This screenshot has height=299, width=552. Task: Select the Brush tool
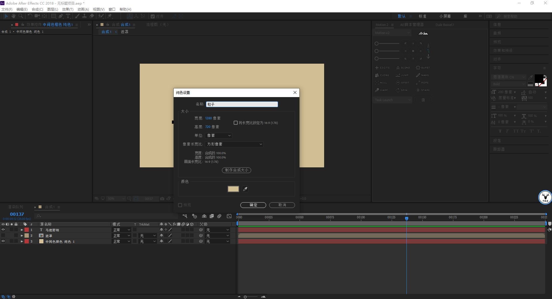click(x=77, y=16)
